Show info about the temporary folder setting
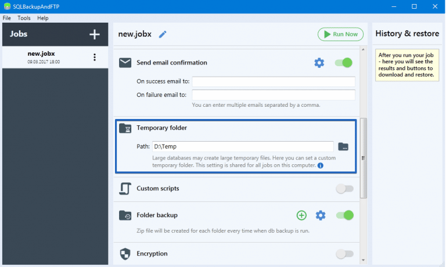Image resolution: width=446 pixels, height=267 pixels. pos(321,165)
